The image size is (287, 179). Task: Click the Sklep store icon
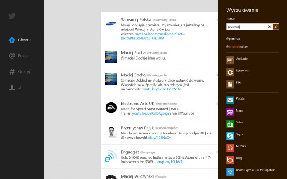(230, 124)
